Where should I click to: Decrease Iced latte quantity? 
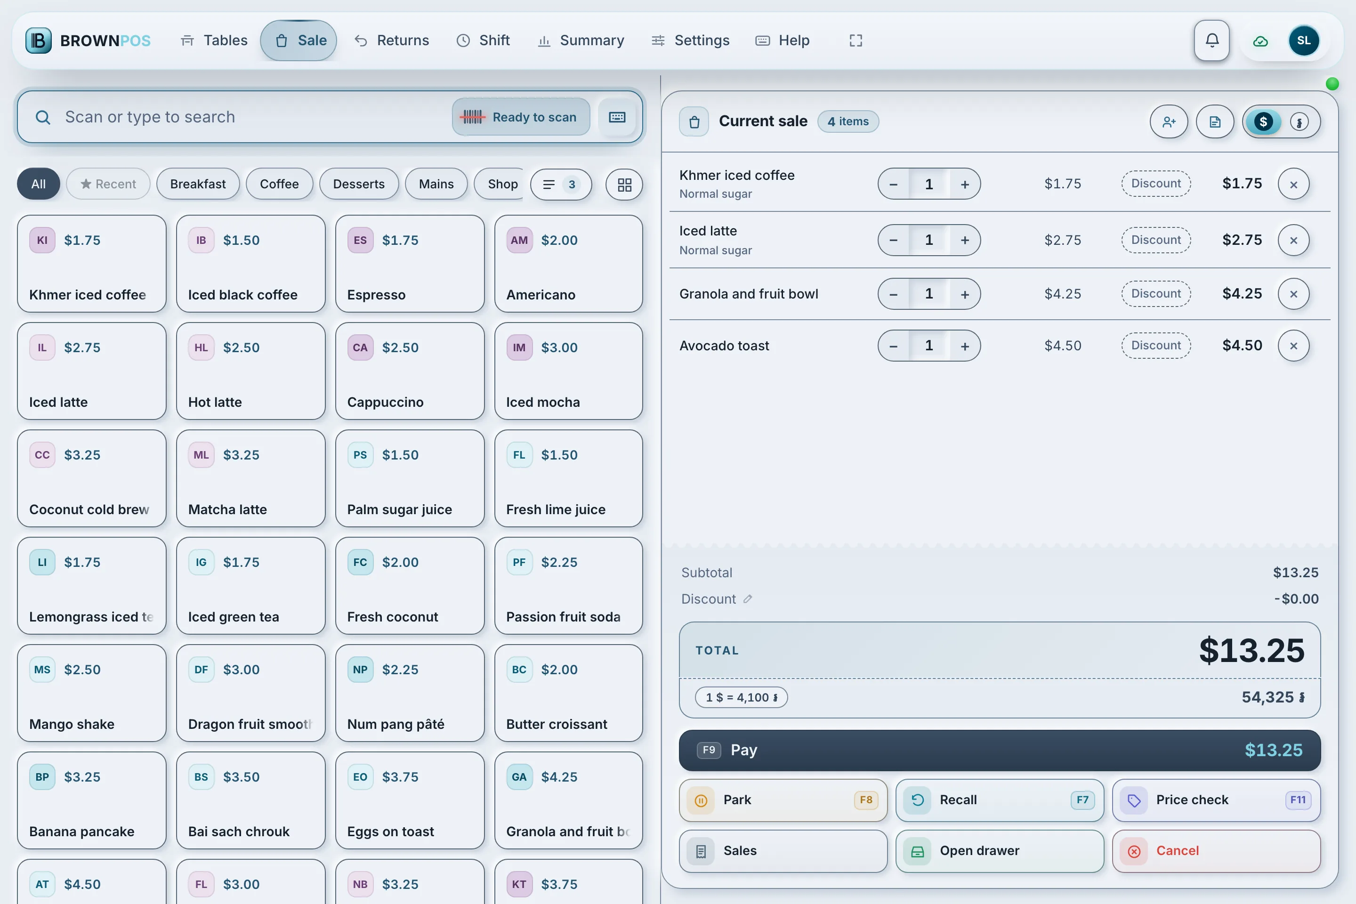(x=894, y=240)
